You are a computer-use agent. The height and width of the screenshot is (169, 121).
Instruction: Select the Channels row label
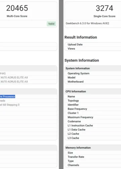73,165
